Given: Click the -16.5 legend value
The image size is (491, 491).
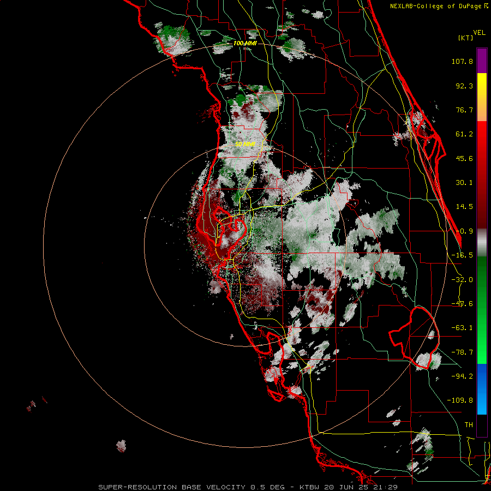Looking at the screenshot, I should (462, 255).
